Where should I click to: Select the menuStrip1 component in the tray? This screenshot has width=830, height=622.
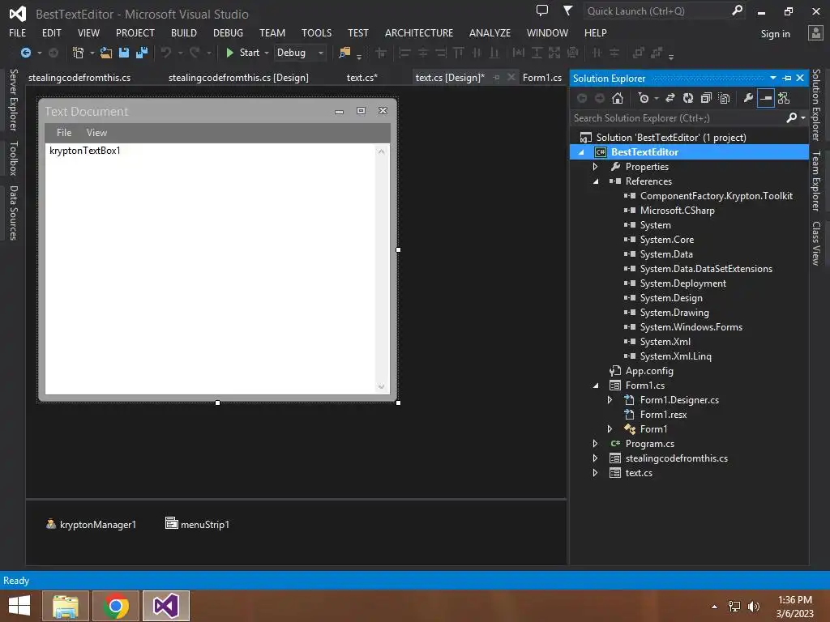(x=198, y=524)
